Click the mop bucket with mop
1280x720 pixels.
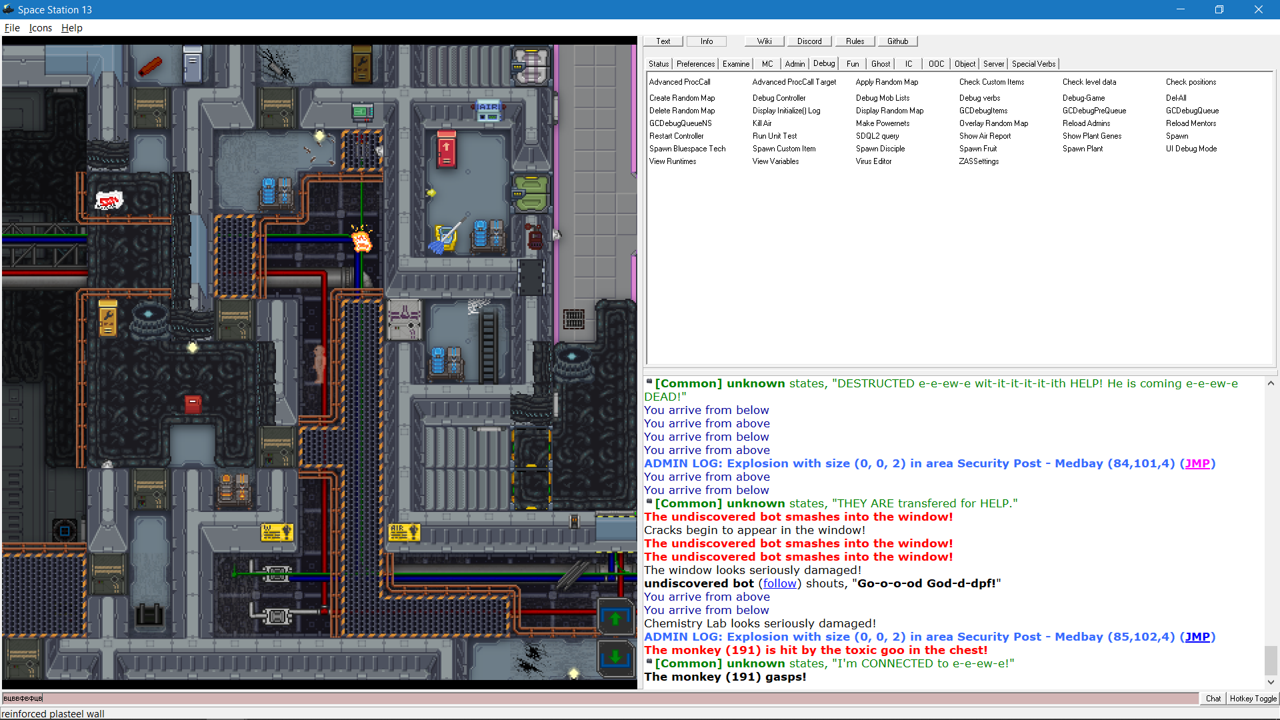click(x=445, y=238)
